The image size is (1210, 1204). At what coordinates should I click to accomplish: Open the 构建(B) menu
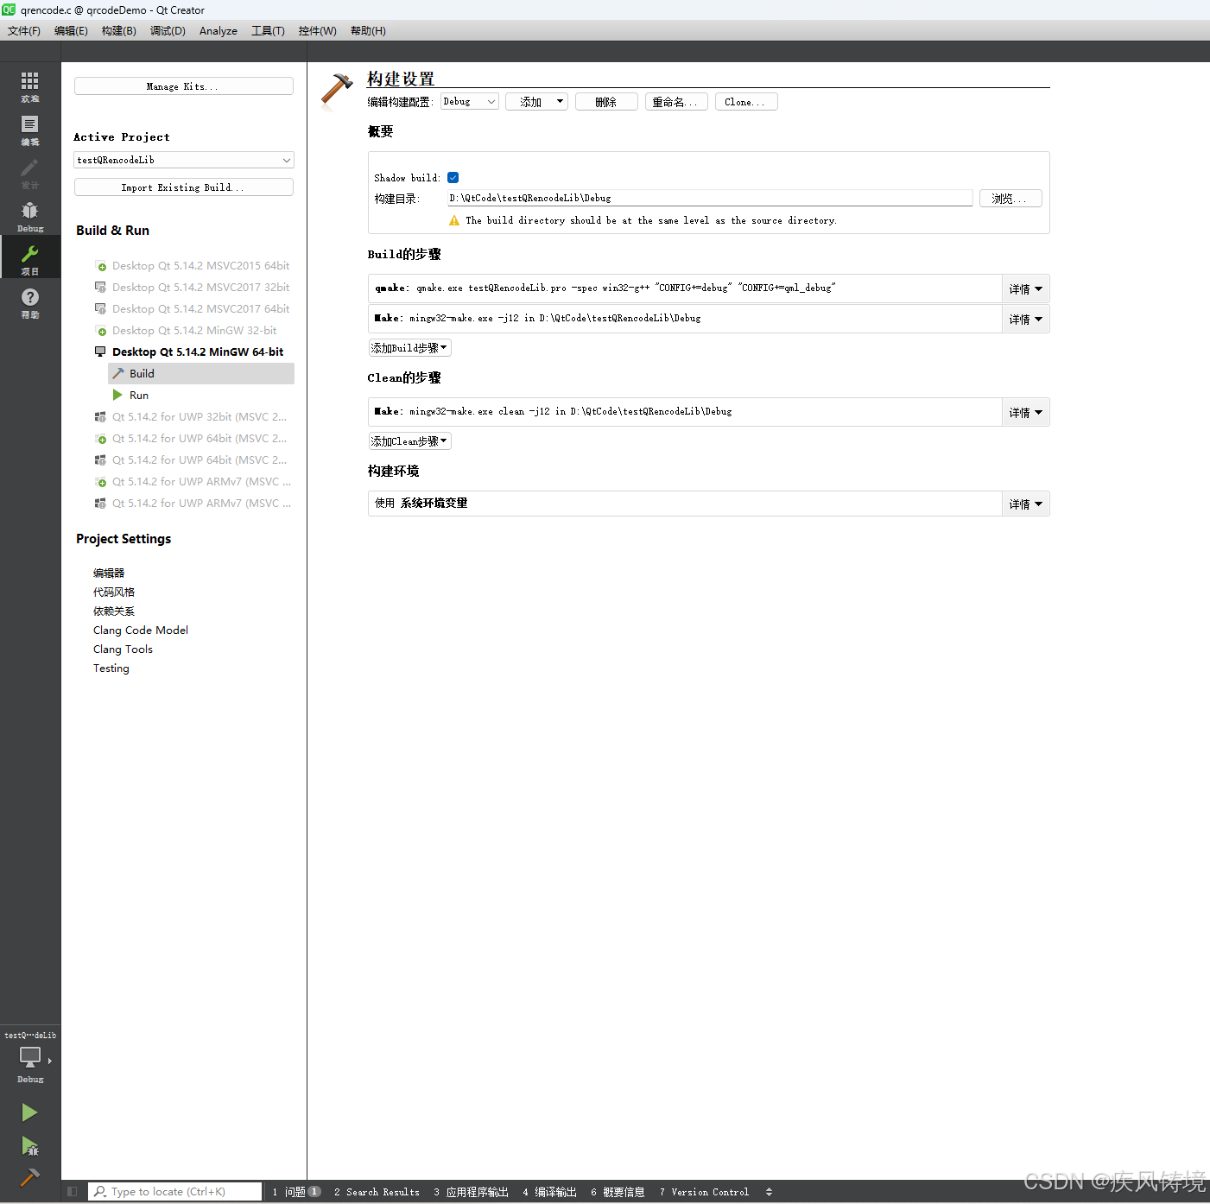point(119,30)
